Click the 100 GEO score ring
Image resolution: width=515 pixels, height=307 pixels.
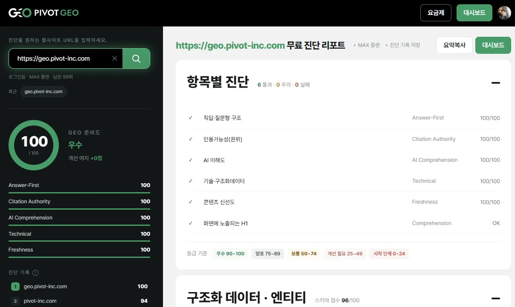[x=34, y=145]
